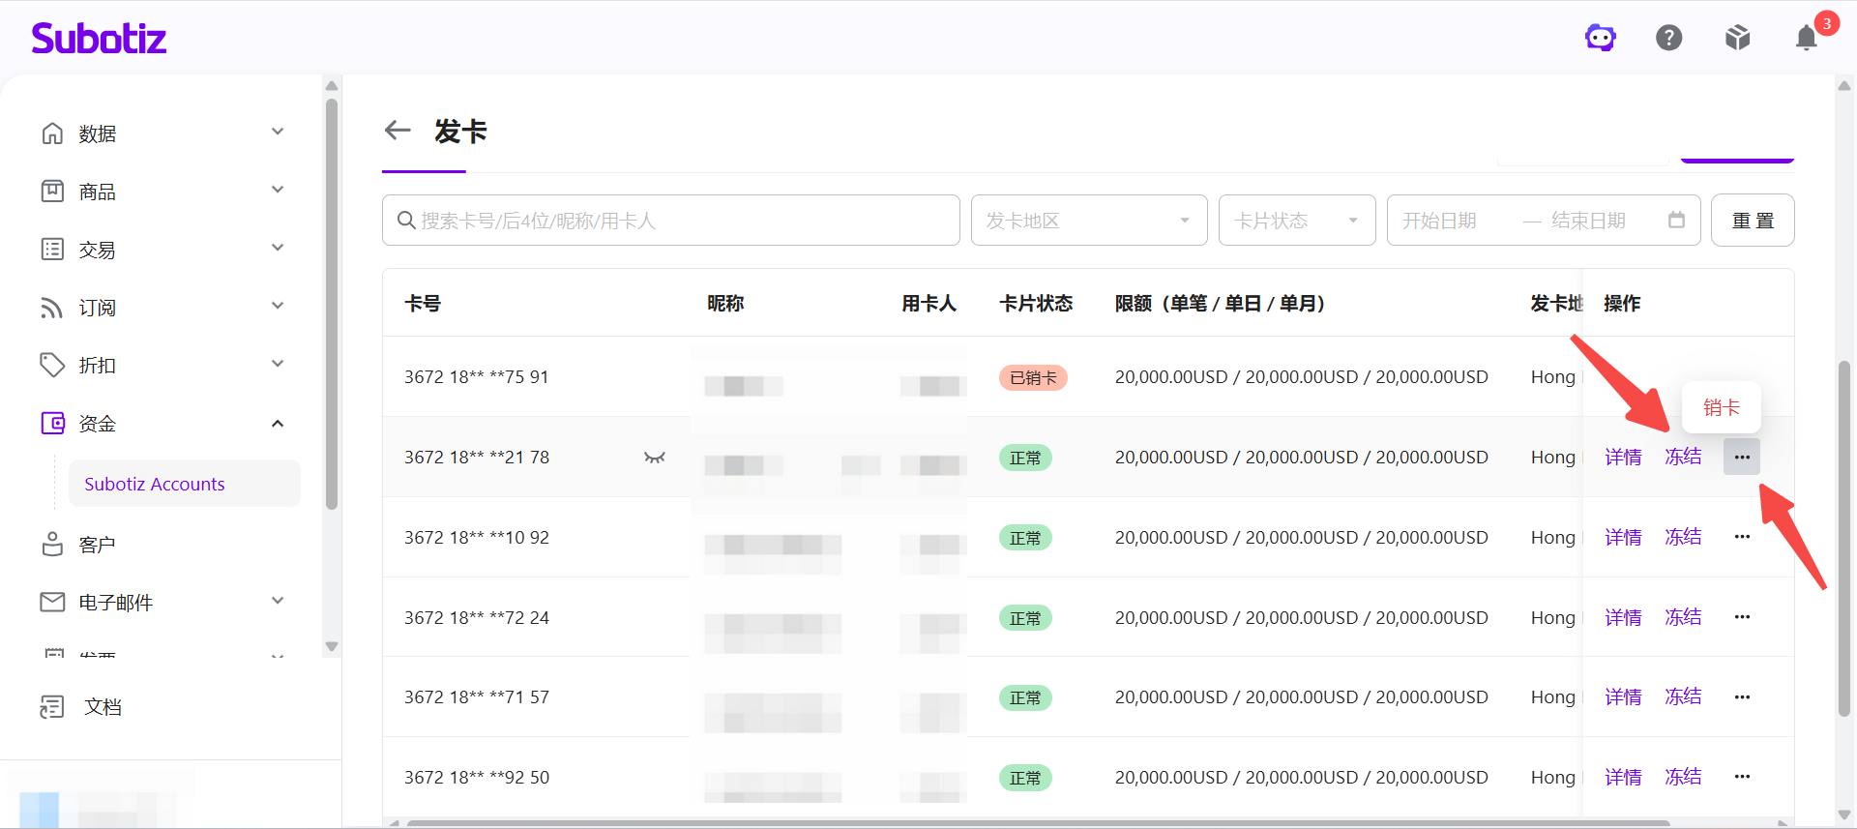Toggle card number visibility for **21 78

(655, 458)
